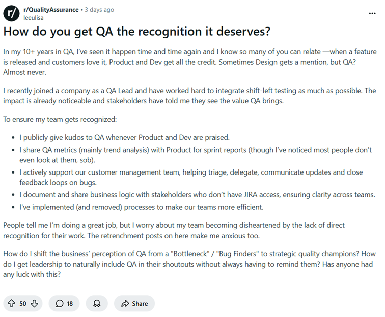385x317 pixels.
Task: Go to the r/QualityAssurance subreddit link
Action: click(51, 10)
